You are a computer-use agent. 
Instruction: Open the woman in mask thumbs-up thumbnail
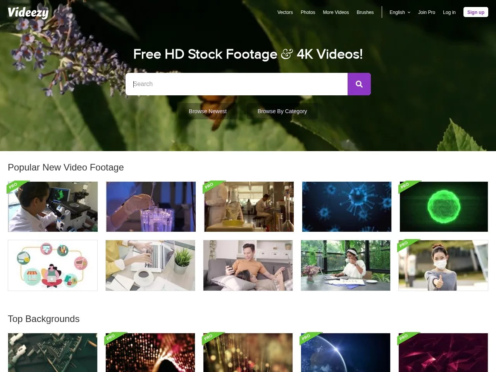point(443,265)
